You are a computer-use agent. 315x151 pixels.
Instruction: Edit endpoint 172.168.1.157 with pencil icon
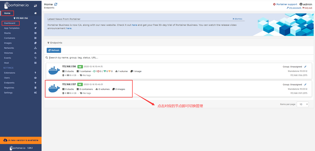coord(305,85)
